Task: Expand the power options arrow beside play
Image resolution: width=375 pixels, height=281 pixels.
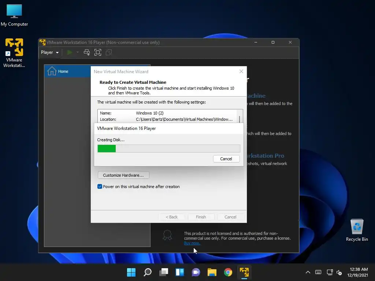Action: click(x=78, y=52)
